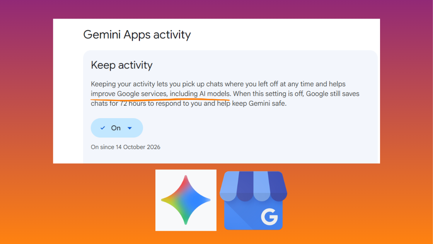433x244 pixels.
Task: Click the dropdown arrow beside On
Action: click(x=130, y=128)
